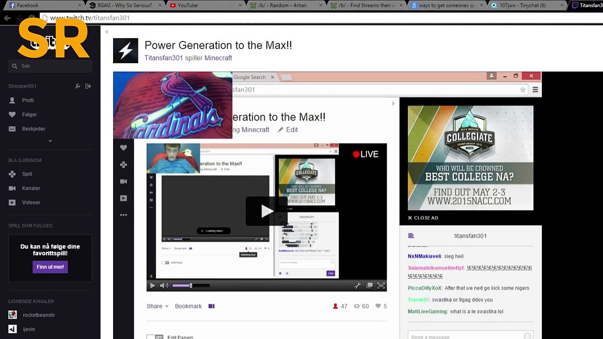The width and height of the screenshot is (603, 339).
Task: Click the Edit link with the pencil icon
Action: coord(288,129)
